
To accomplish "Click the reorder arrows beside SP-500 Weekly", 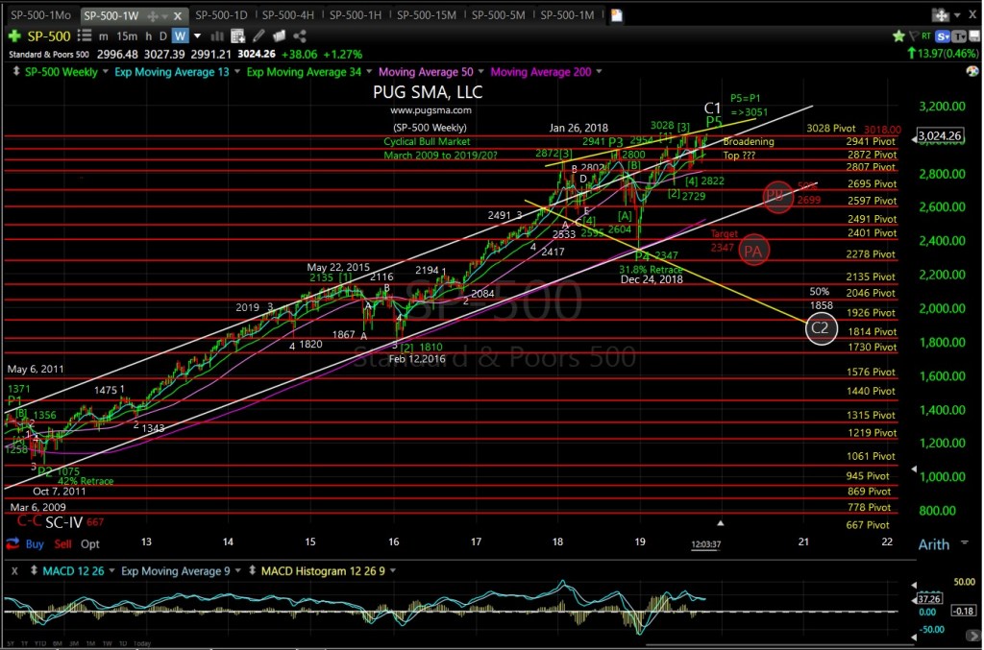I will tap(15, 71).
